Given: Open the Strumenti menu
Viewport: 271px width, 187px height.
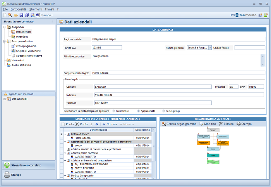Looking at the screenshot, I should 36,9.
